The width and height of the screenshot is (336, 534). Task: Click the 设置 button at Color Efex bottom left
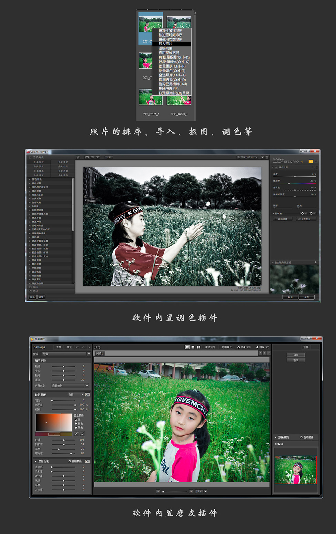[x=41, y=297]
